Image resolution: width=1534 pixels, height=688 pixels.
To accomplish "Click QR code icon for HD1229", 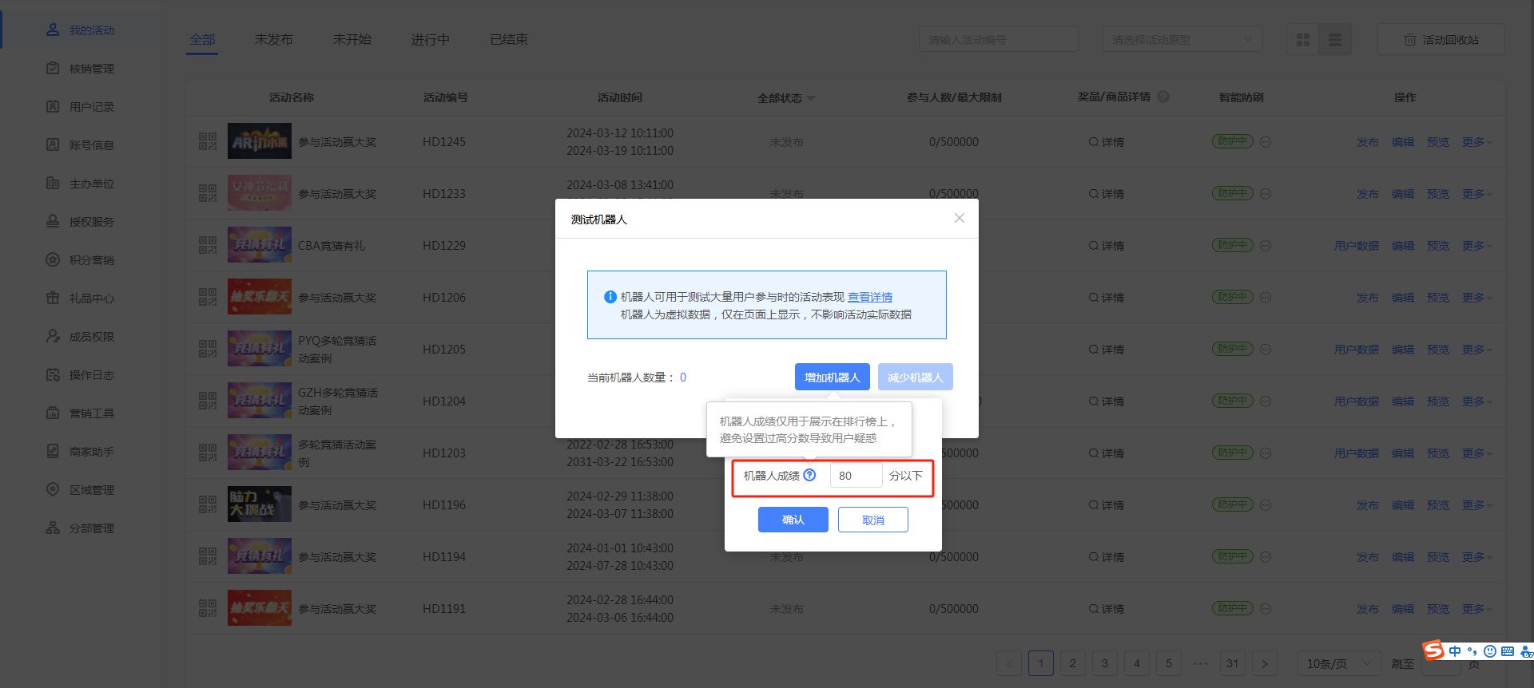I will coord(208,246).
